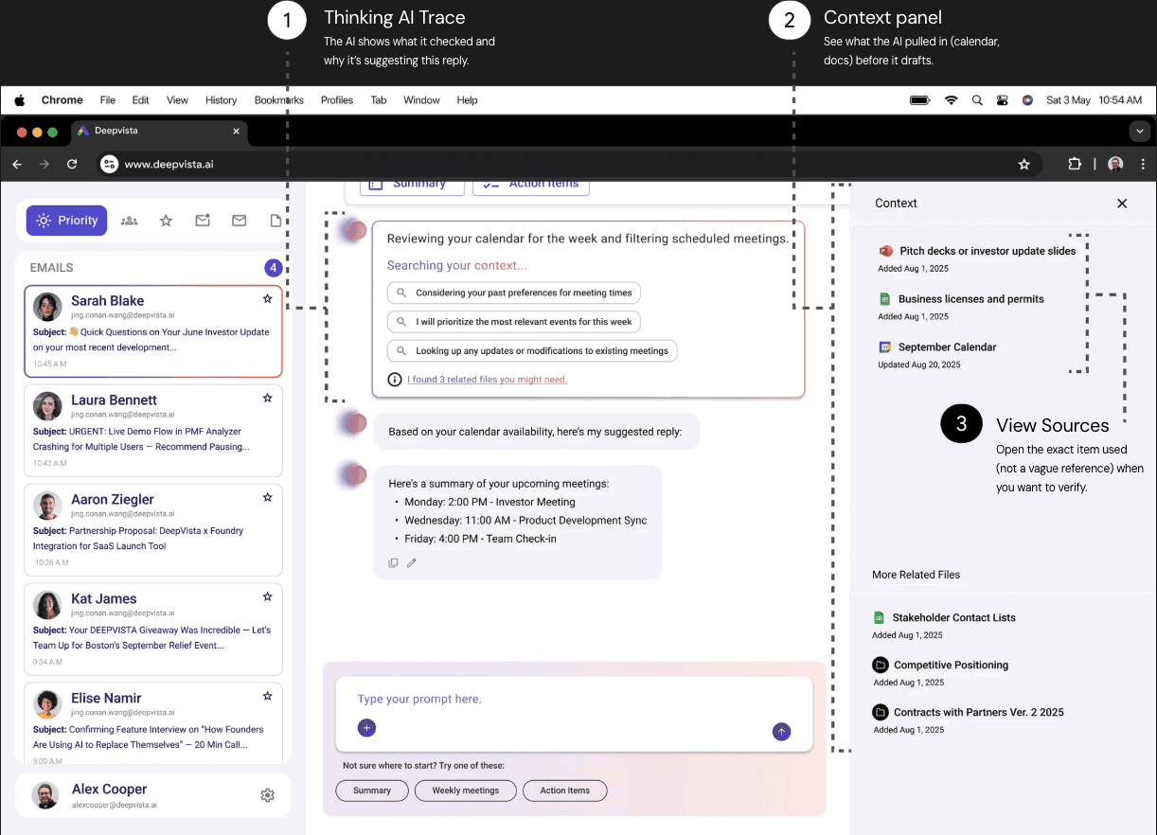
Task: Open 'Contracts with Partners Ver. 2 2025' folder
Action: 979,712
